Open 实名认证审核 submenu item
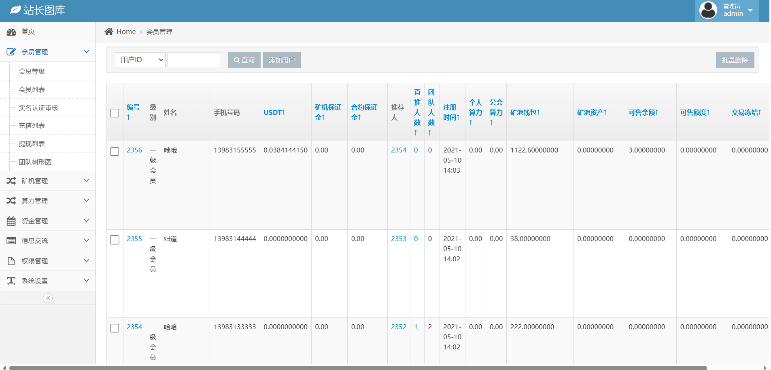 (x=38, y=108)
